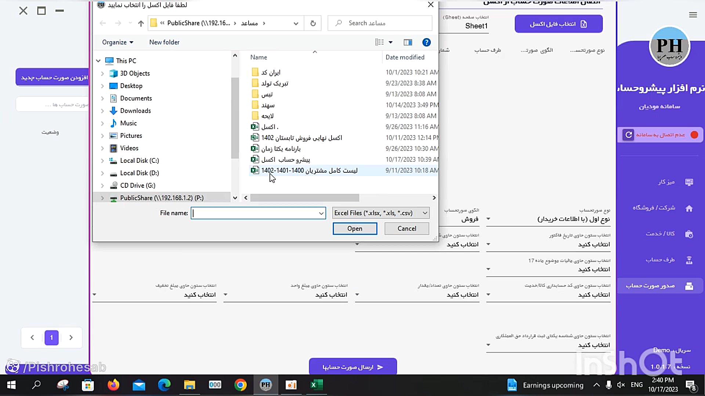Refresh the folder listing in the dialog
Viewport: 705px width, 396px height.
click(313, 23)
